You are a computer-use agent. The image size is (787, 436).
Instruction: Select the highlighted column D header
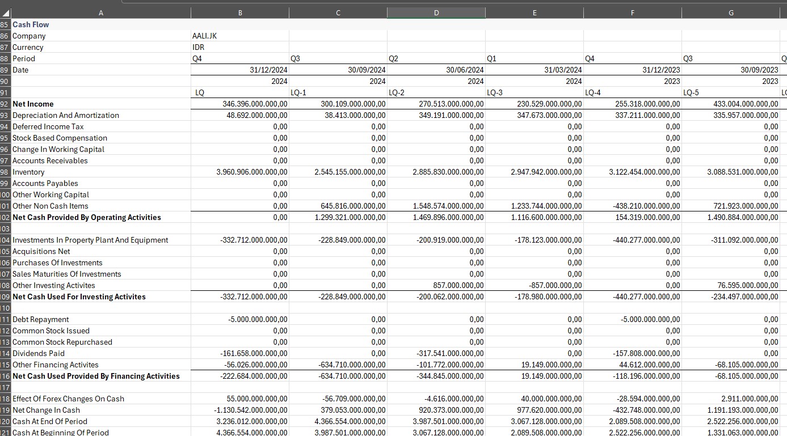tap(436, 13)
